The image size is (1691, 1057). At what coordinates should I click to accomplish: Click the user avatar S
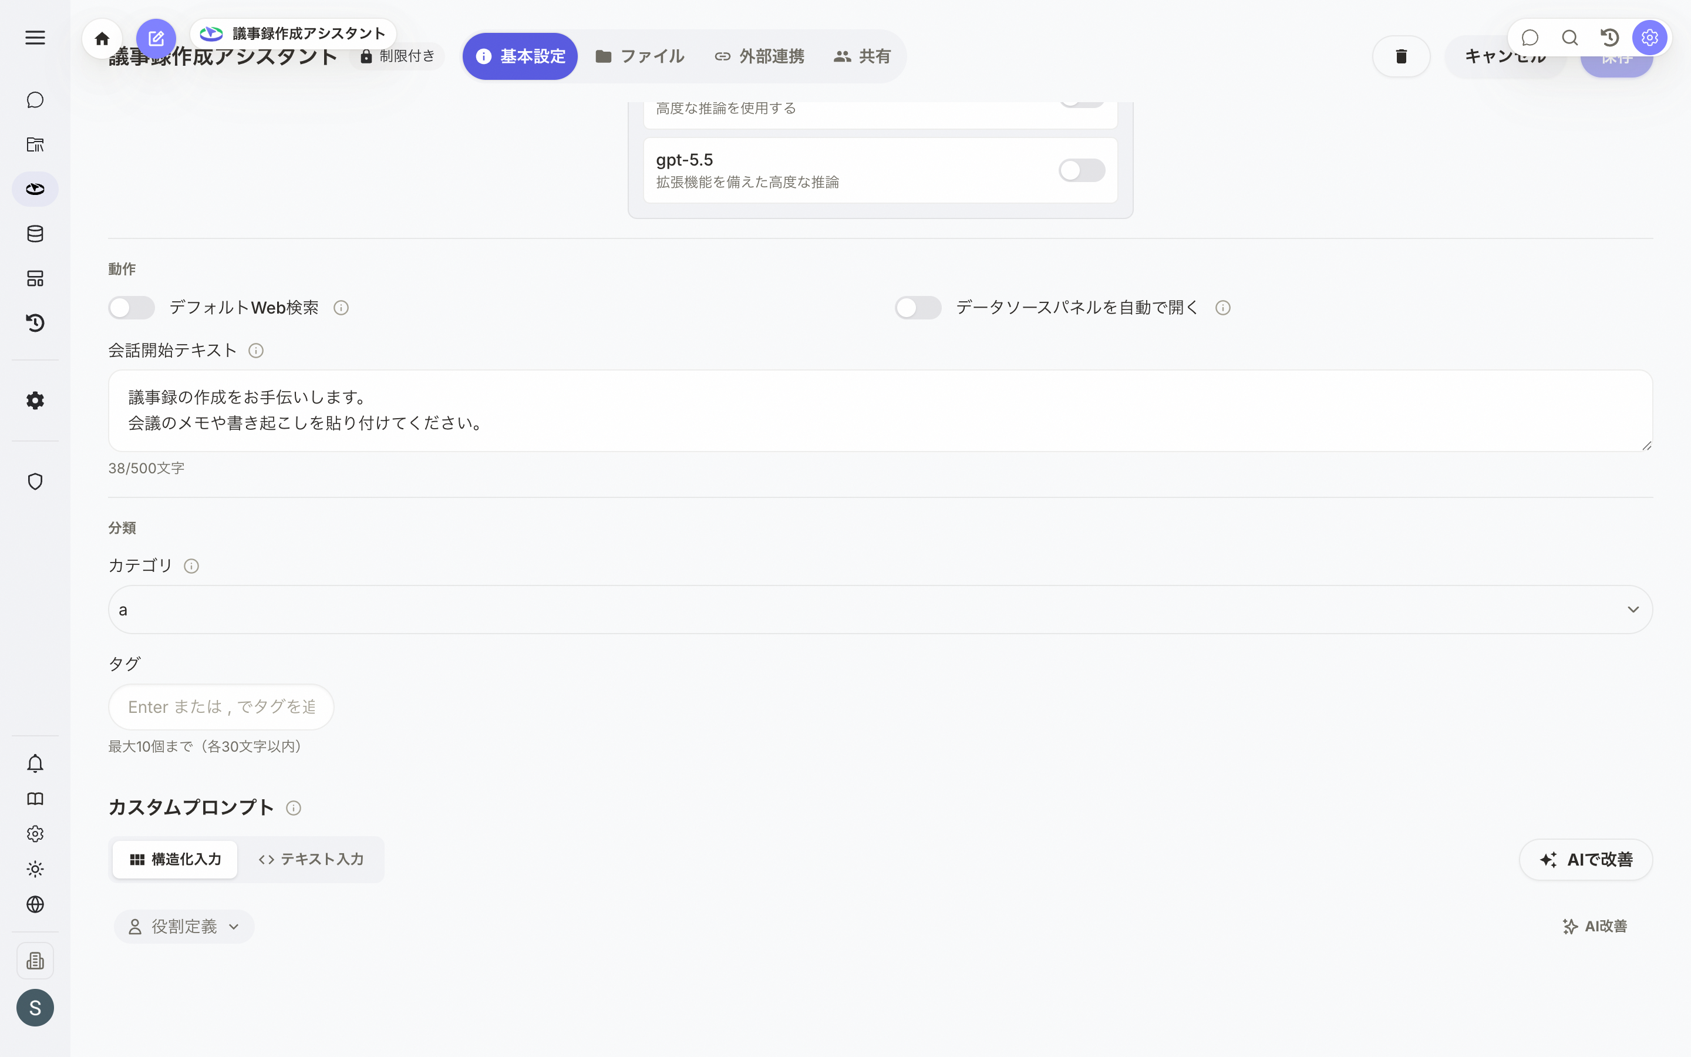[x=35, y=1008]
